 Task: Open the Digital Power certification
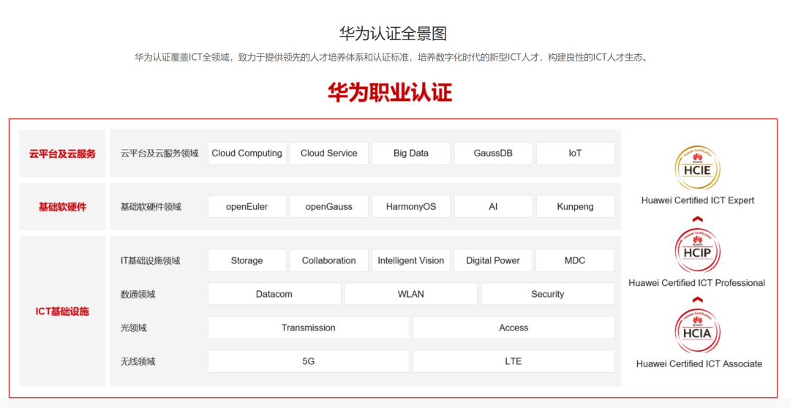[493, 260]
